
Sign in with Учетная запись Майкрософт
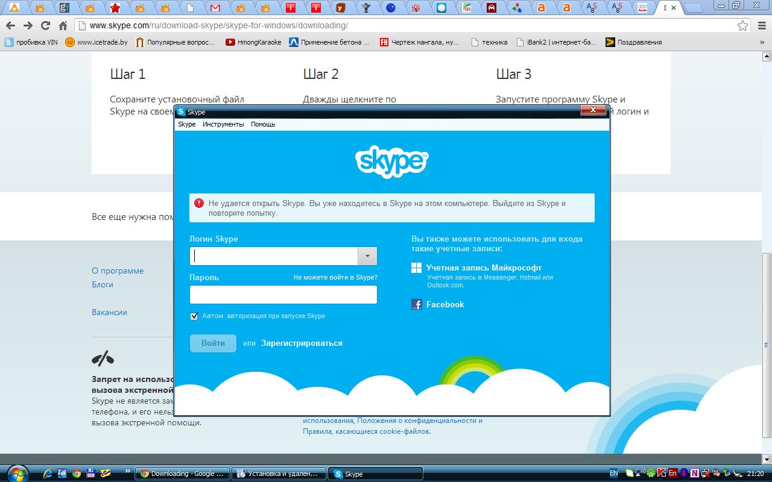(x=484, y=268)
